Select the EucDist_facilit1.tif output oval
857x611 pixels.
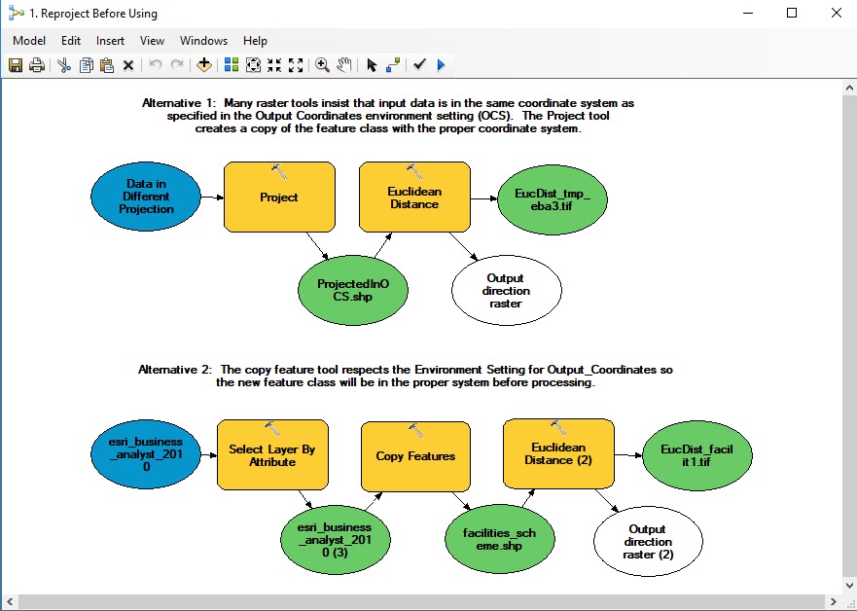coord(696,455)
